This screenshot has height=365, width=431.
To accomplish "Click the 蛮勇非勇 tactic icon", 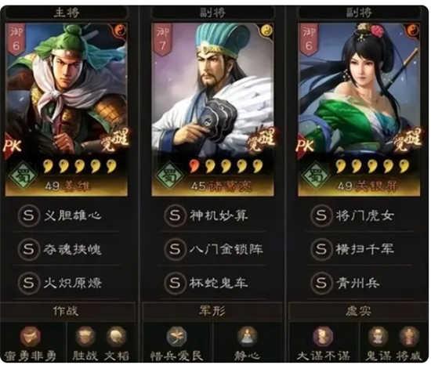I will tap(31, 337).
